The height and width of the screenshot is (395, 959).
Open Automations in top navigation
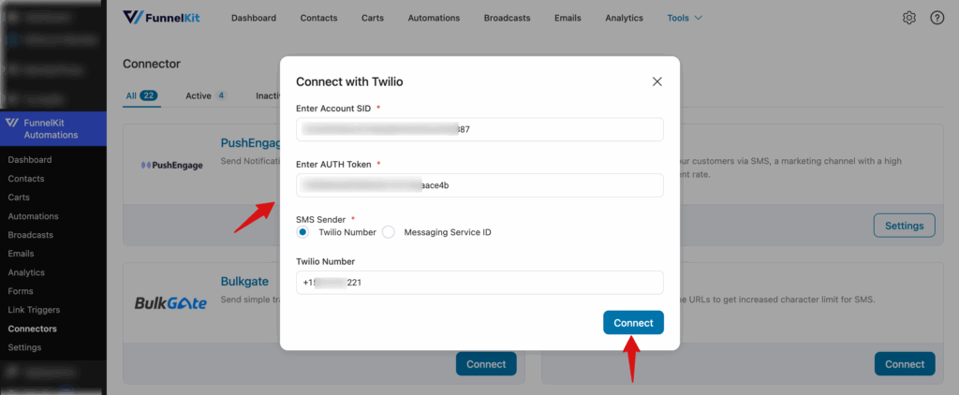pos(434,18)
